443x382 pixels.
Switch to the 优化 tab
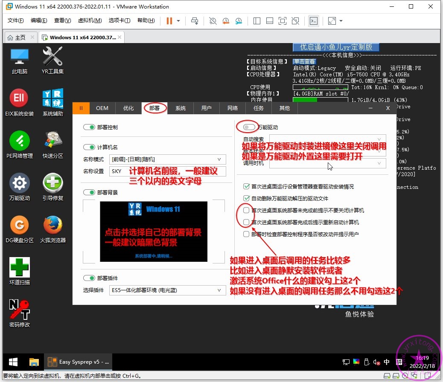pyautogui.click(x=128, y=108)
